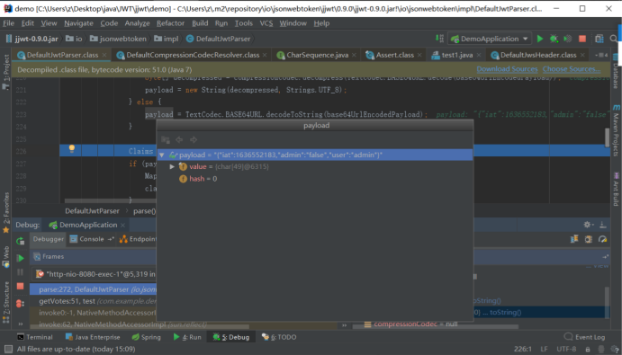Run DemoApplication with green play icon
The height and width of the screenshot is (355, 622).
point(540,39)
